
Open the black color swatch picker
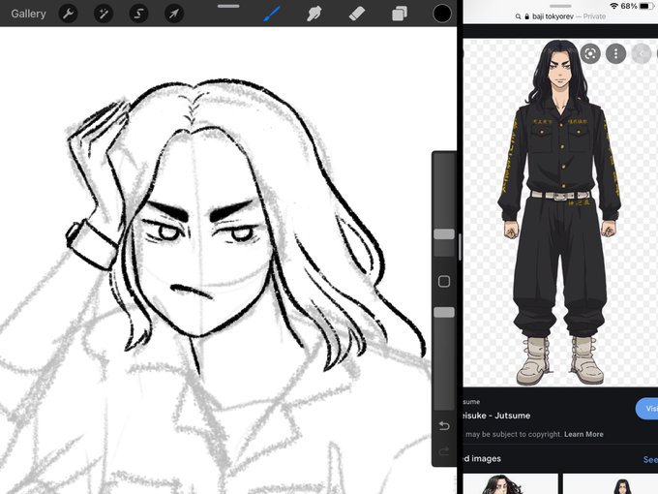point(442,14)
